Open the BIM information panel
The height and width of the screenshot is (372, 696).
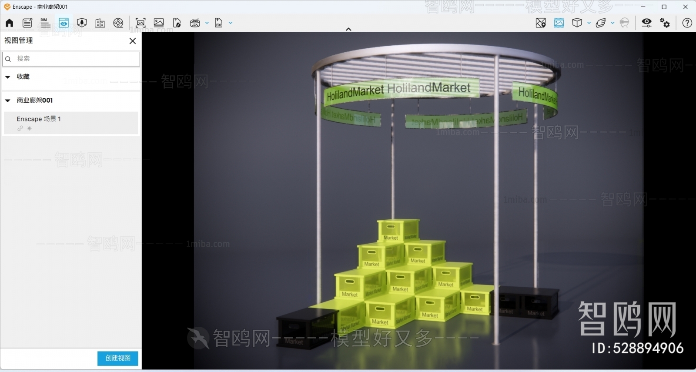pos(45,23)
